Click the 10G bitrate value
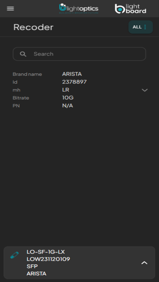Image resolution: width=159 pixels, height=282 pixels. (x=68, y=98)
